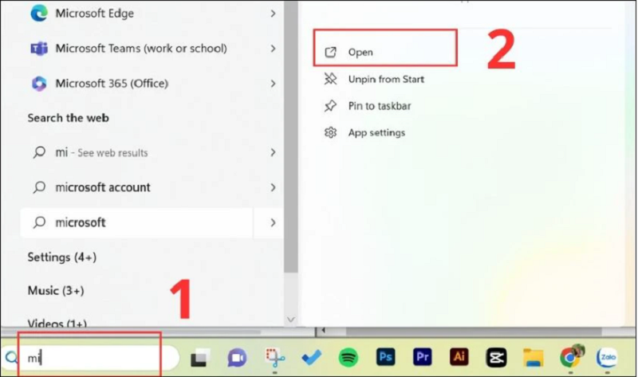Screen dimensions: 638x377
Task: Open App settings for the app
Action: click(x=376, y=132)
